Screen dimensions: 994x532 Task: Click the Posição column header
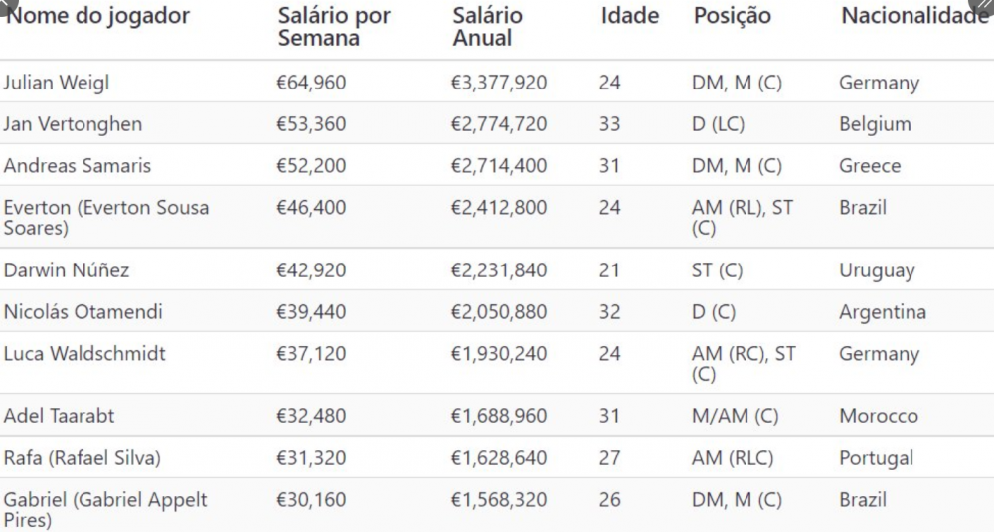tap(733, 16)
